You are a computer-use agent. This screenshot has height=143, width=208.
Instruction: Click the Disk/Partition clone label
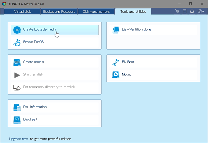pos(136,29)
